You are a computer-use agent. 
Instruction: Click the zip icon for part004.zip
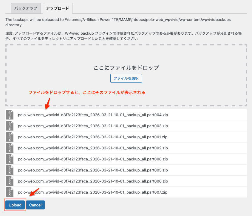point(10,115)
